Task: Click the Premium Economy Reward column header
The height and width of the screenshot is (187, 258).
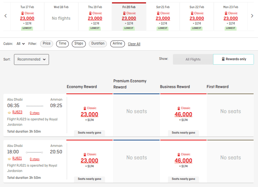Action: pyautogui.click(x=130, y=84)
